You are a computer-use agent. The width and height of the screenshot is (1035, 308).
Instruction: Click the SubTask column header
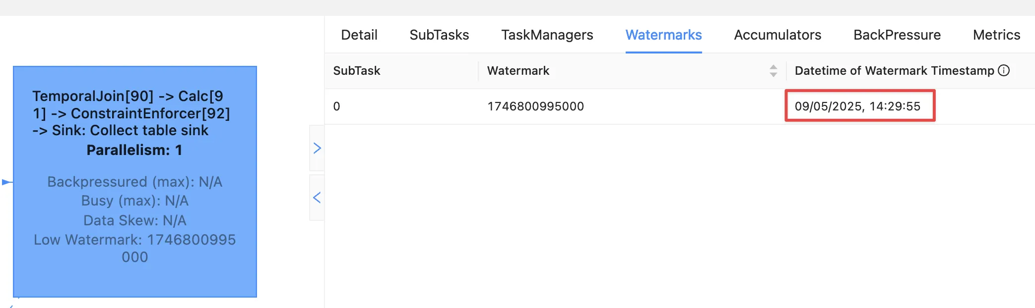[x=356, y=71]
